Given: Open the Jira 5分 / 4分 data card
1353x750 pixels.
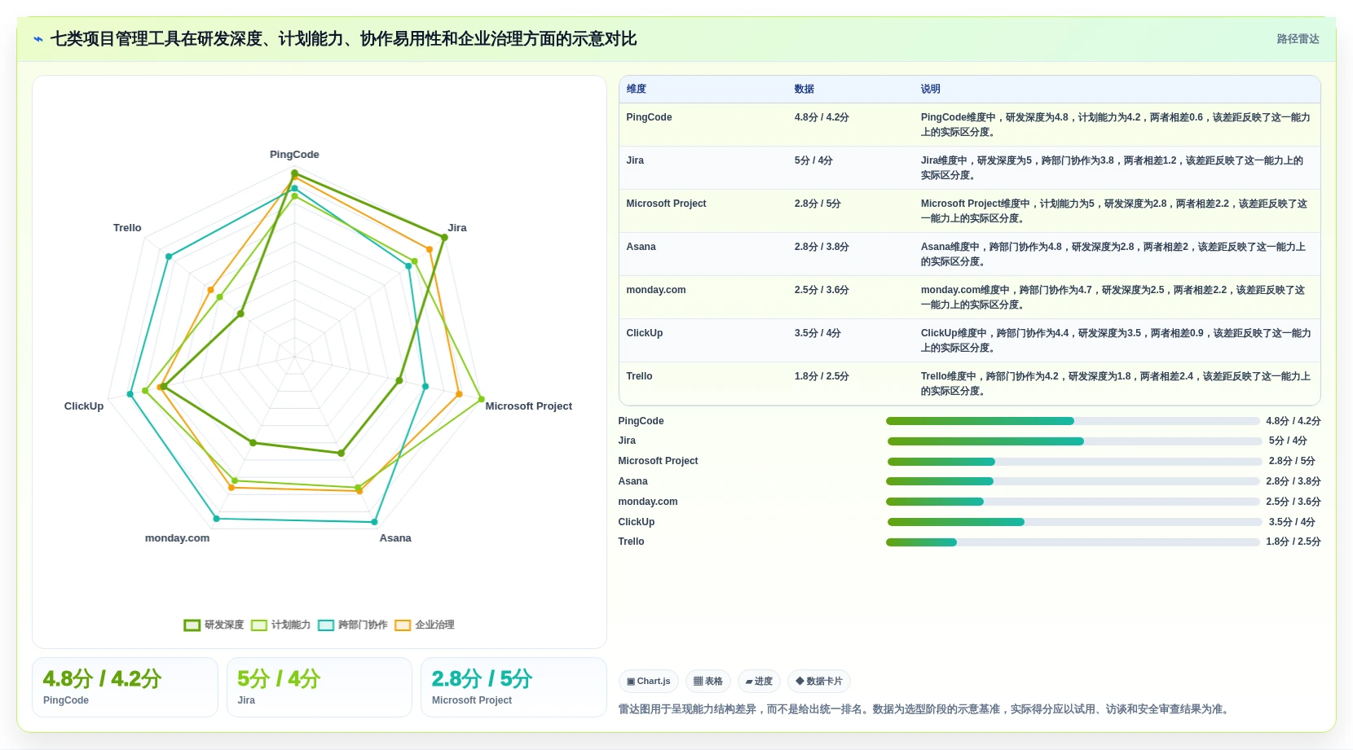Looking at the screenshot, I should coord(320,687).
